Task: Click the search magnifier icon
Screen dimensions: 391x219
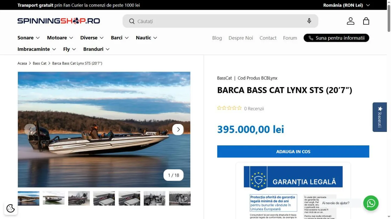Action: (132, 21)
